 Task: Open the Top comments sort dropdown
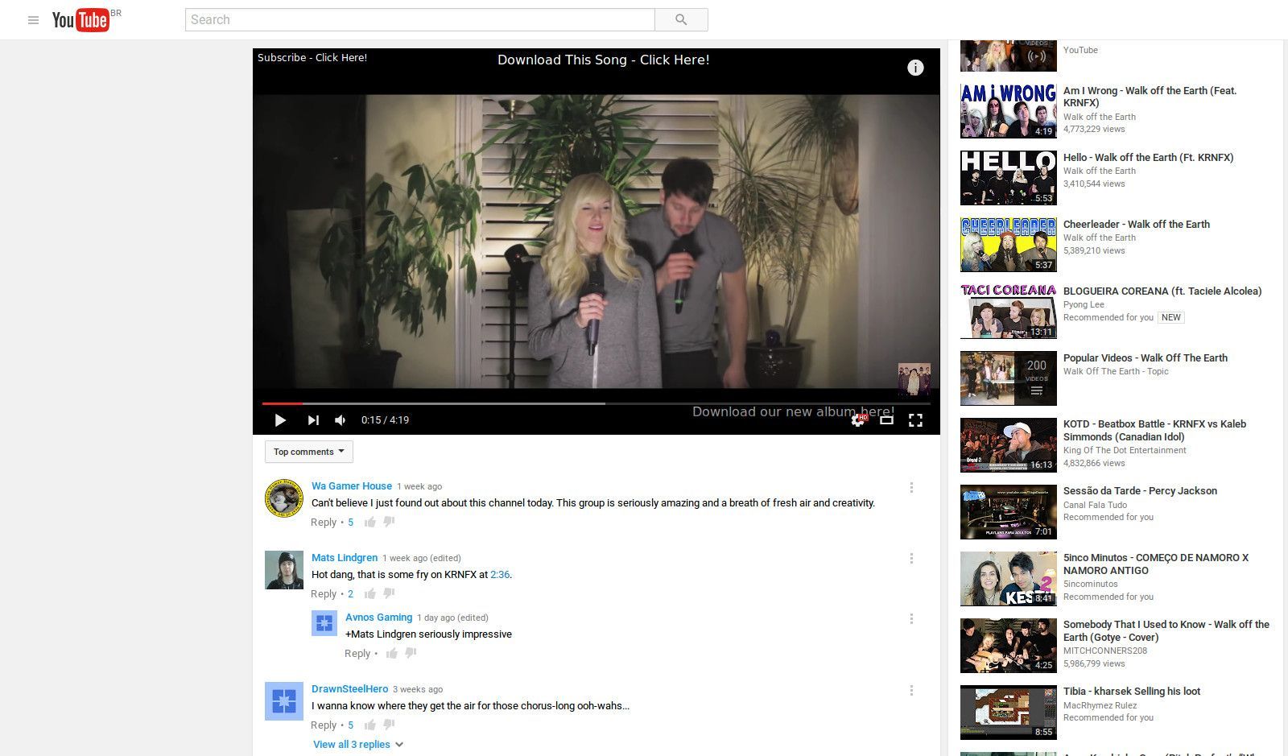(309, 452)
